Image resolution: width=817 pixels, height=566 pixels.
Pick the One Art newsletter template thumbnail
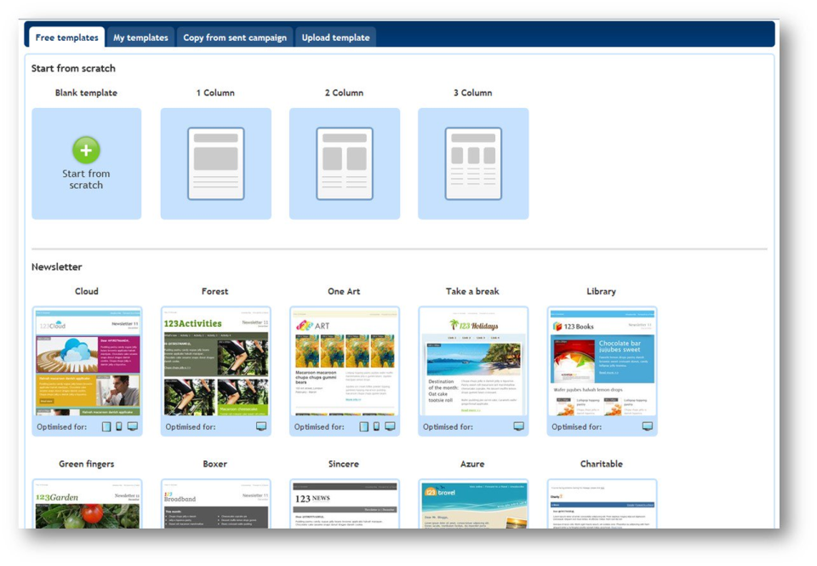[345, 362]
